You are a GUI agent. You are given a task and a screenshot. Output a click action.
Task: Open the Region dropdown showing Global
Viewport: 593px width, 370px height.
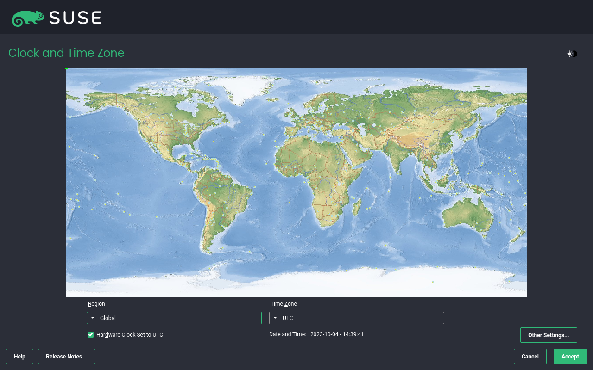click(174, 318)
